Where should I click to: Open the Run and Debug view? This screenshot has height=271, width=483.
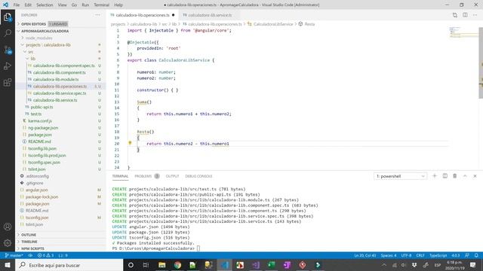pos(8,66)
